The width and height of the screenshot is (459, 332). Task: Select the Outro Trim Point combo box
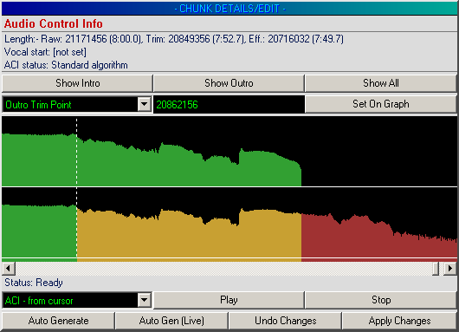pos(77,104)
